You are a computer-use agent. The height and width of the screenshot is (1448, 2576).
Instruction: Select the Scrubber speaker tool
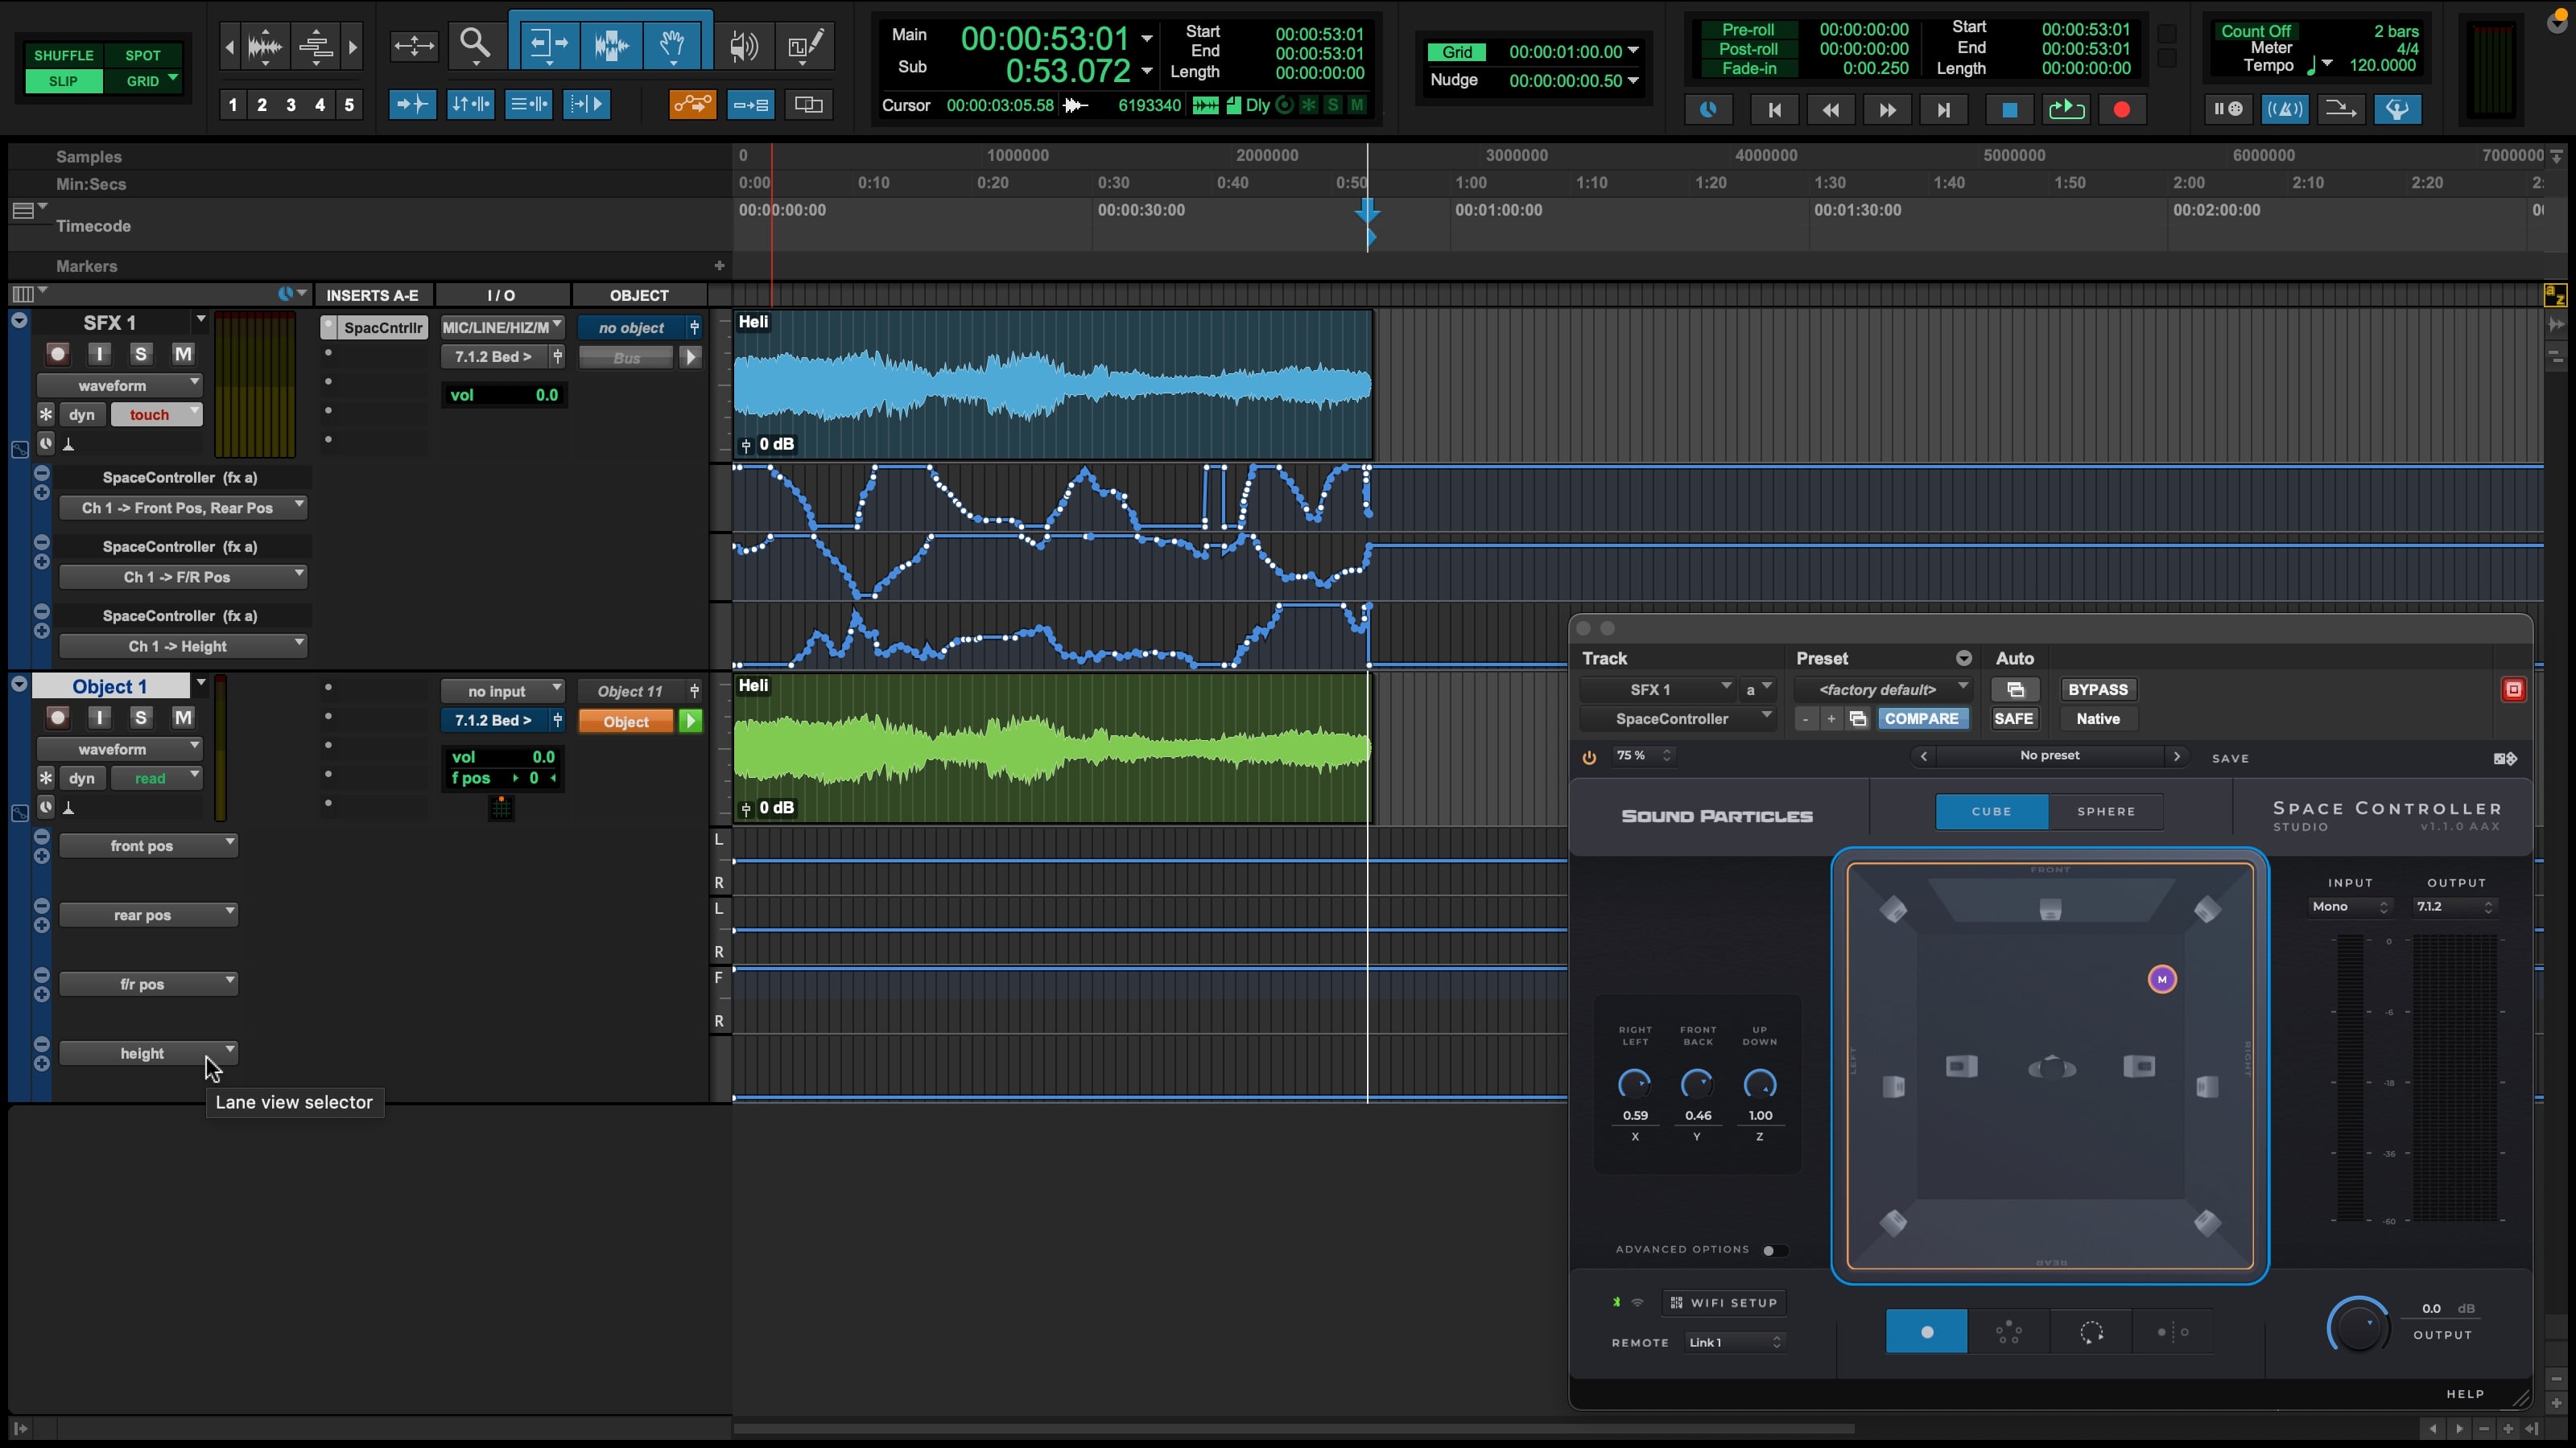(743, 45)
